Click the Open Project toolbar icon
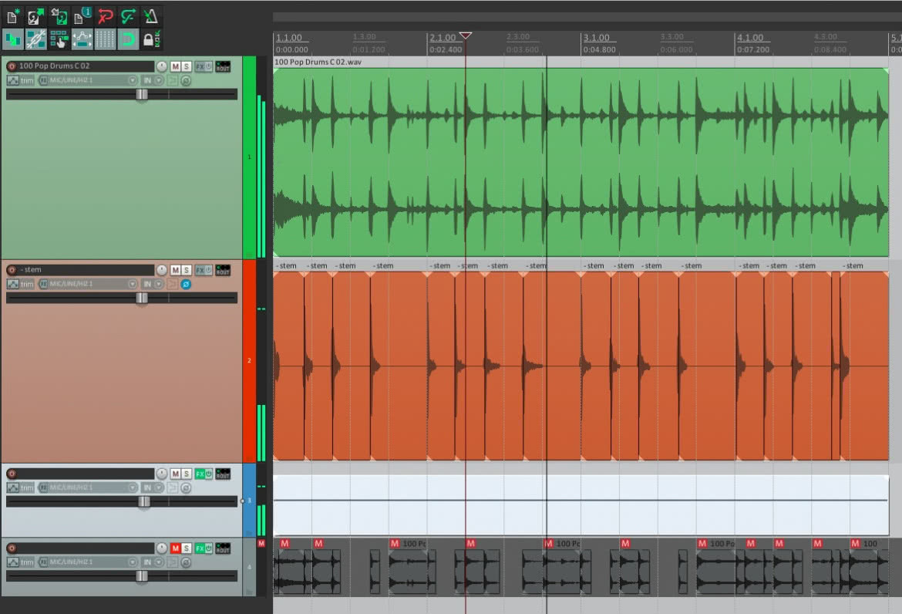902x614 pixels. tap(35, 16)
